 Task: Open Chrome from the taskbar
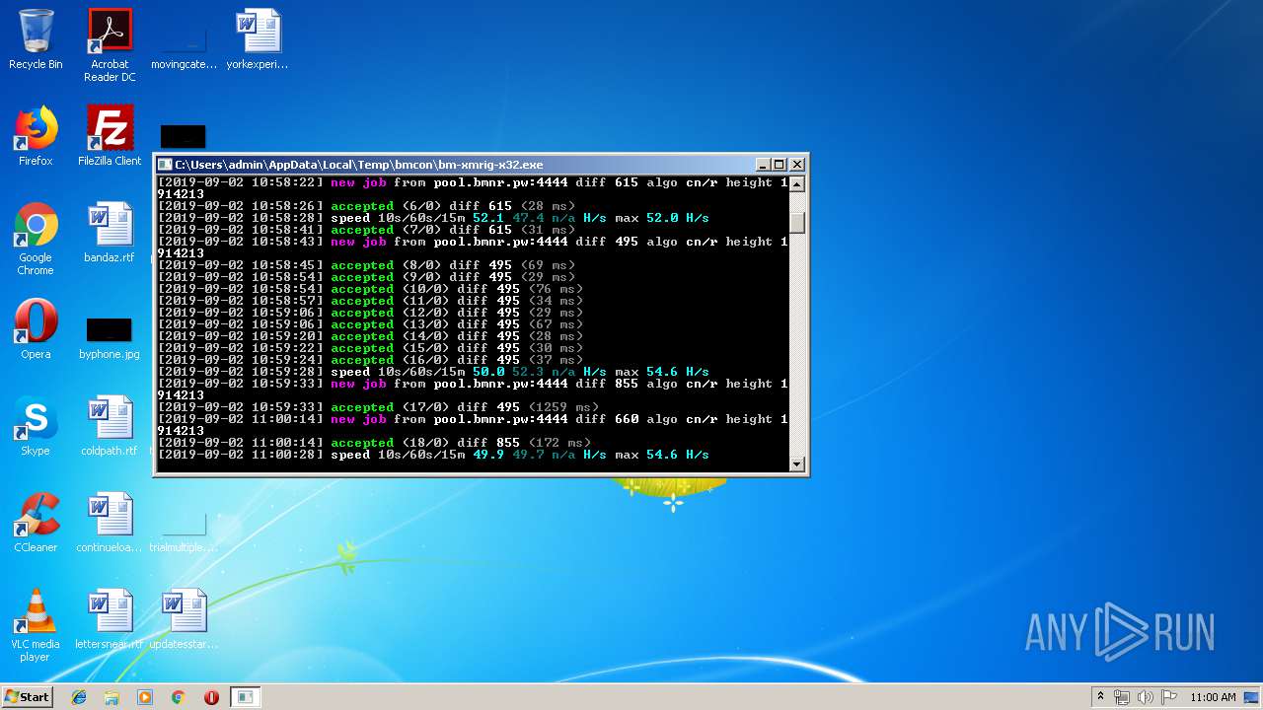click(x=178, y=697)
